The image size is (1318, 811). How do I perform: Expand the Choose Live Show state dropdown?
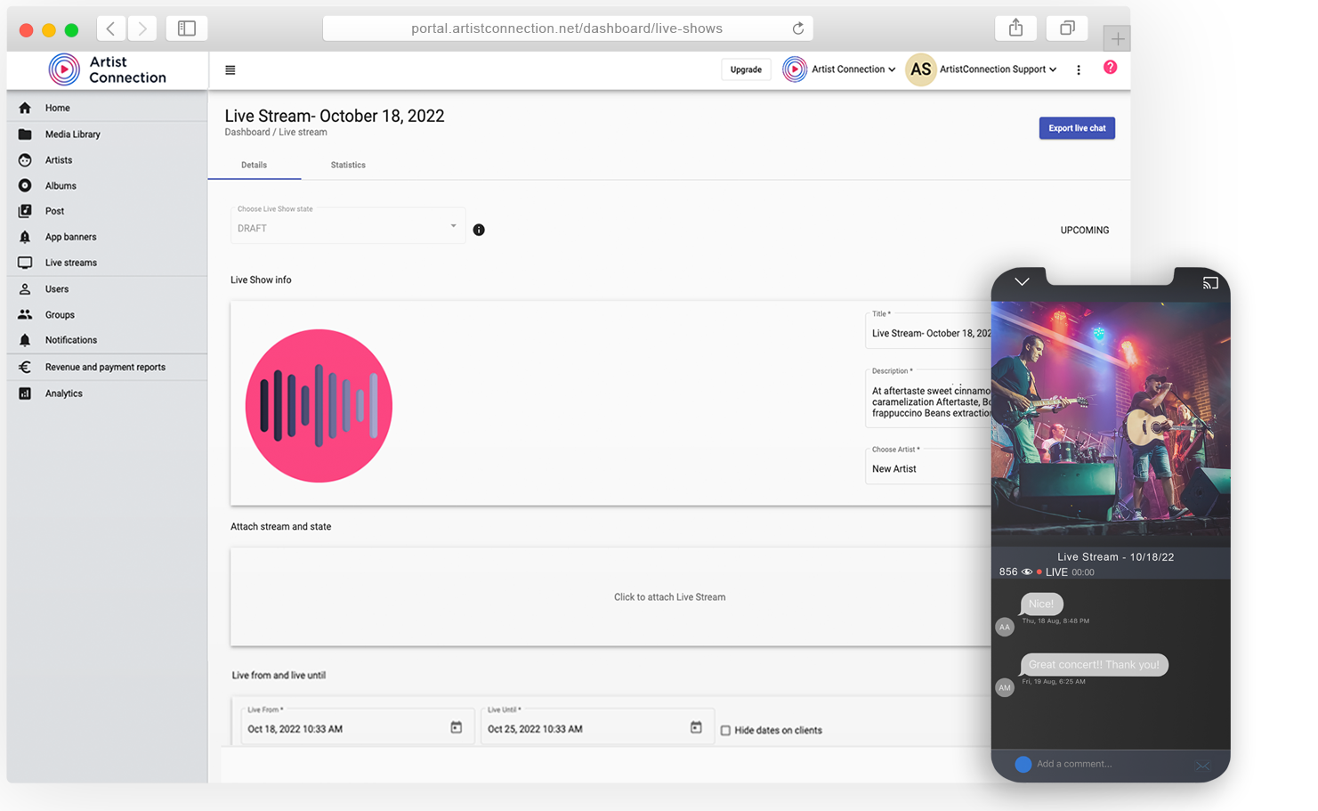coord(348,228)
